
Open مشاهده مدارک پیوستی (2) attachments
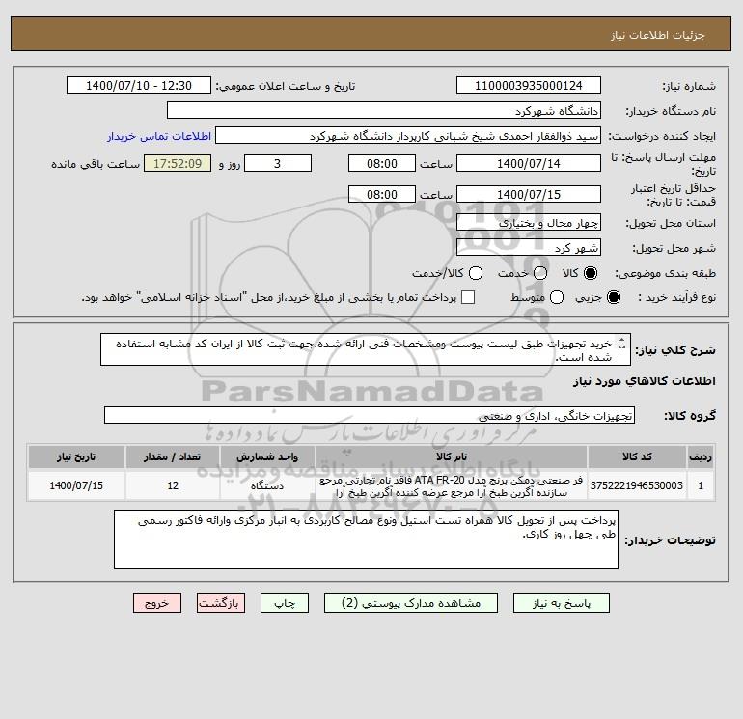pos(411,603)
